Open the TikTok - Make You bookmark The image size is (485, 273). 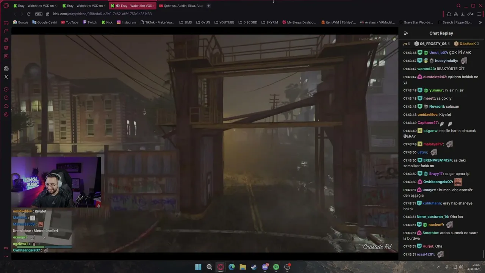[158, 22]
